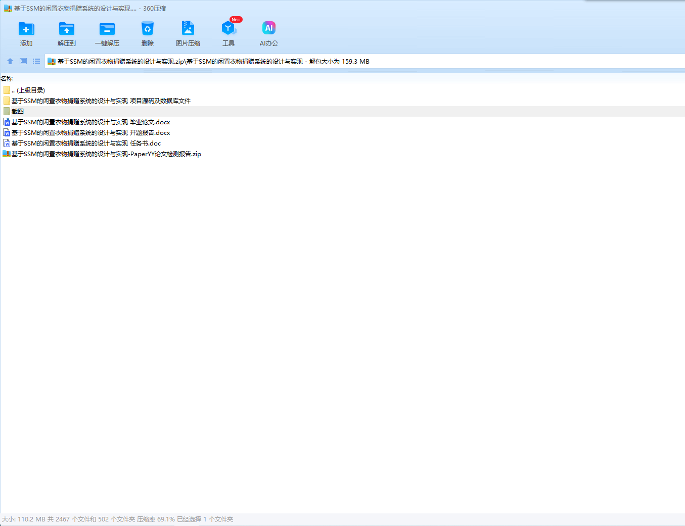The width and height of the screenshot is (685, 526).
Task: Click the 添加 (Add) toolbar icon
Action: (26, 29)
